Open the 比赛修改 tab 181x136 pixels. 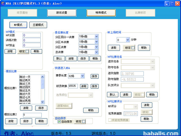click(x=140, y=13)
